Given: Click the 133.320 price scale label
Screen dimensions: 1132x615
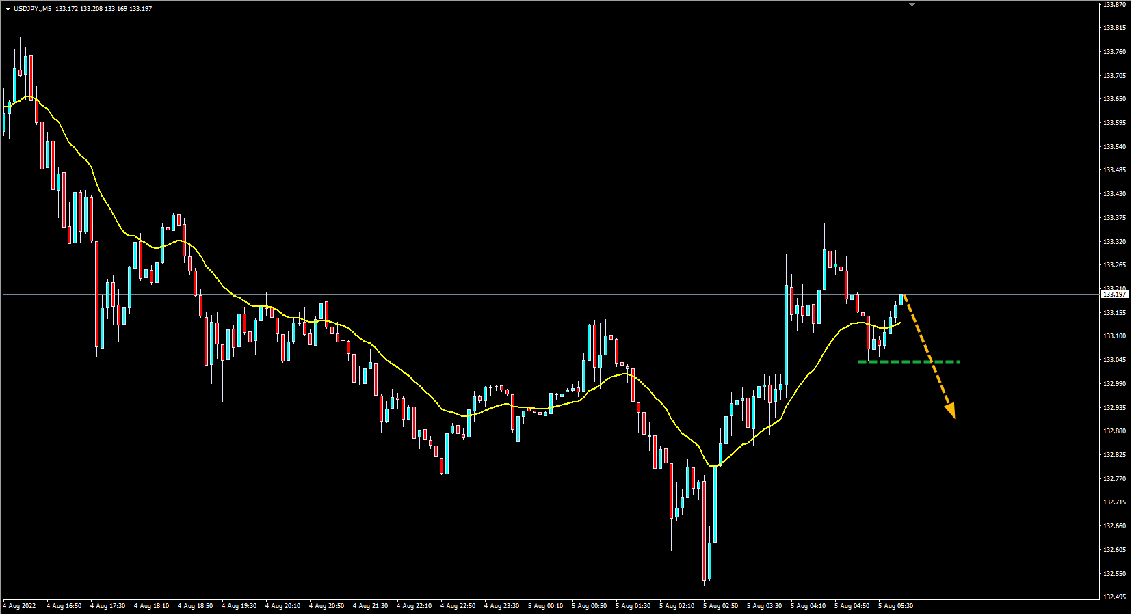Looking at the screenshot, I should 1114,242.
